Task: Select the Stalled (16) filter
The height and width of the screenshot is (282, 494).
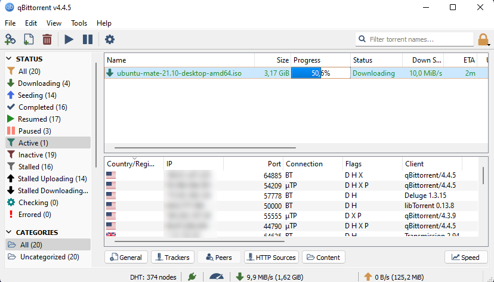Action: pyautogui.click(x=48, y=167)
